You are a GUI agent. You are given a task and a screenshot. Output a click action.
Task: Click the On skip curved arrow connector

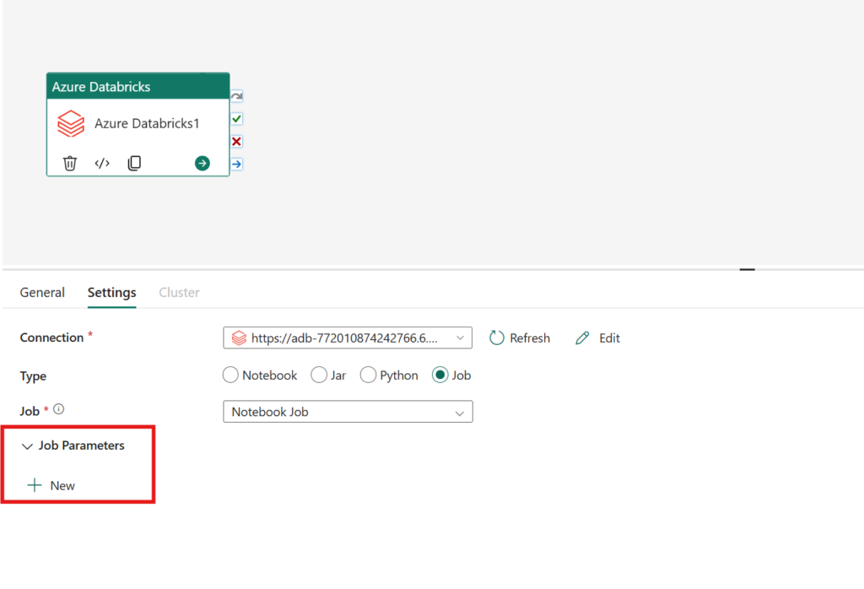click(236, 96)
